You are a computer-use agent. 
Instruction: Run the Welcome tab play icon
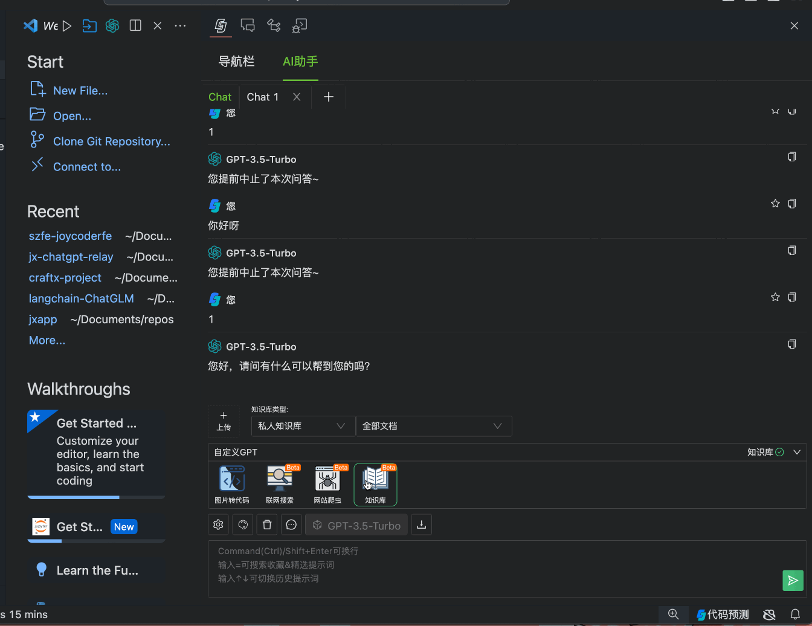(67, 26)
